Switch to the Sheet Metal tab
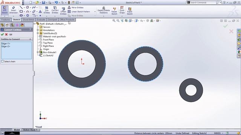 coord(29,20)
